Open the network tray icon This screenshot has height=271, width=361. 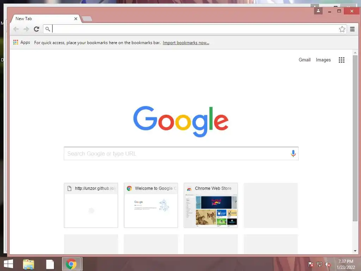(x=319, y=264)
